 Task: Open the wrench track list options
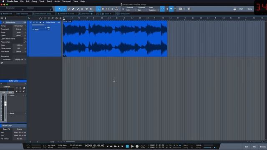pos(29,18)
